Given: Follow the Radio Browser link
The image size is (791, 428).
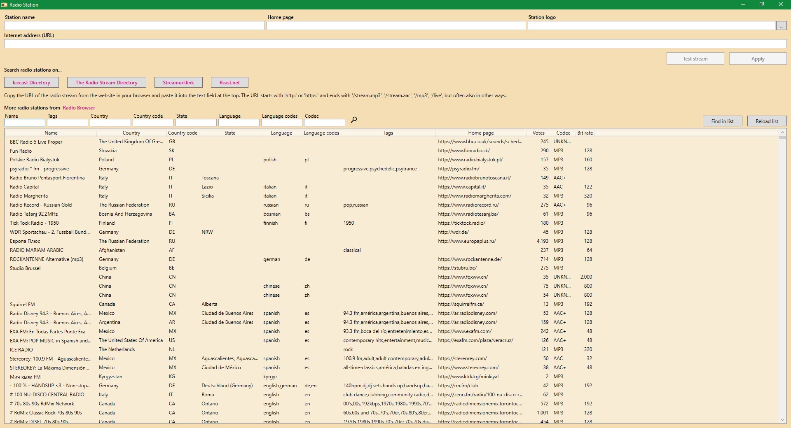Looking at the screenshot, I should tap(79, 108).
